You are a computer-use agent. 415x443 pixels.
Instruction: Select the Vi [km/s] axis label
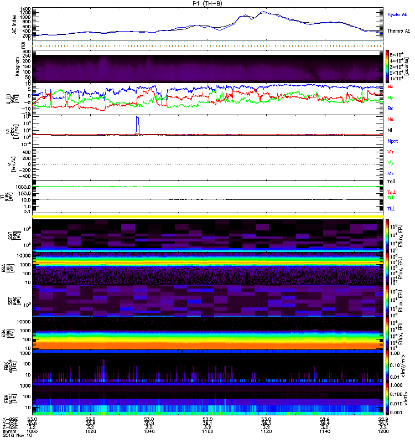click(x=13, y=164)
